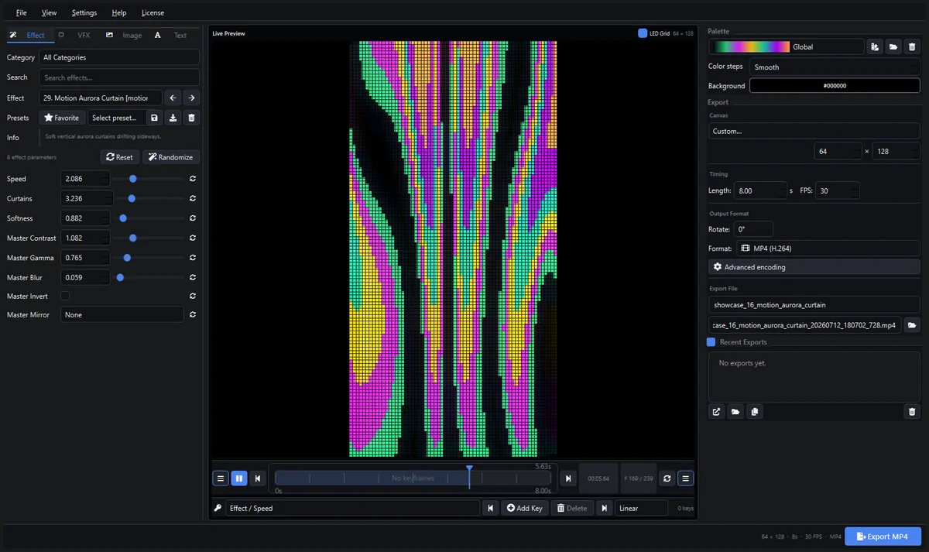Image resolution: width=929 pixels, height=552 pixels.
Task: Browse export file path with the folder icon
Action: tap(912, 325)
